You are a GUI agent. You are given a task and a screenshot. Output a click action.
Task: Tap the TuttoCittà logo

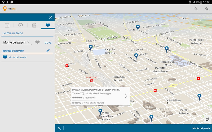tap(9, 9)
